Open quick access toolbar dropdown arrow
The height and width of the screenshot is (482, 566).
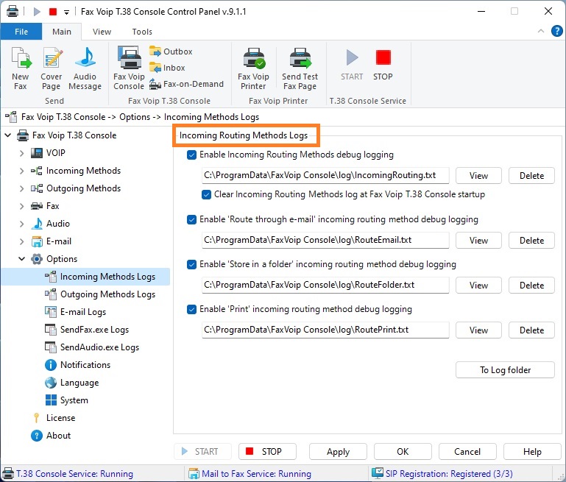tap(66, 13)
